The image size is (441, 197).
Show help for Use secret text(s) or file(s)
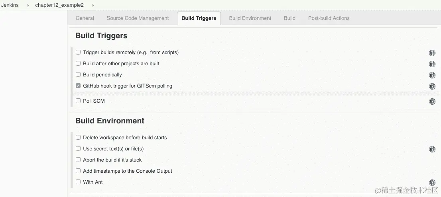pyautogui.click(x=432, y=149)
